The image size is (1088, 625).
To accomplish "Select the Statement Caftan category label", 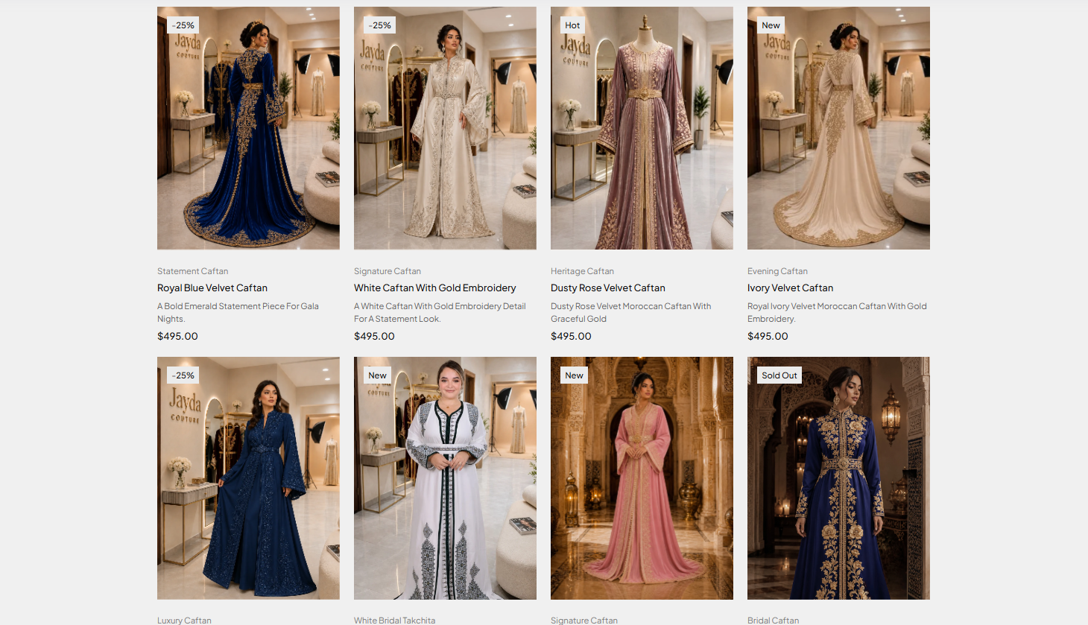I will tap(193, 271).
